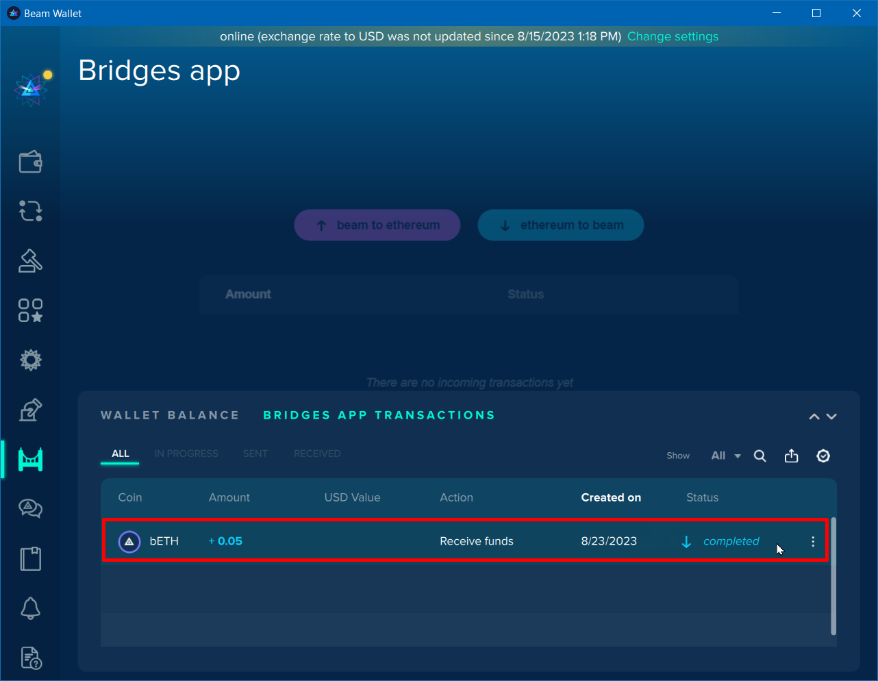
Task: Search transactions with the magnifier icon
Action: (x=760, y=455)
